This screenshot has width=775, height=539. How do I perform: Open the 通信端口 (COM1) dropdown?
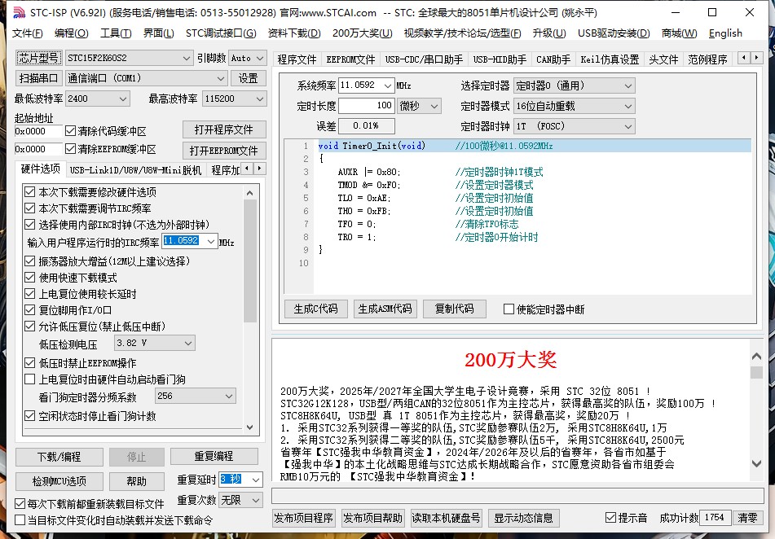[147, 78]
